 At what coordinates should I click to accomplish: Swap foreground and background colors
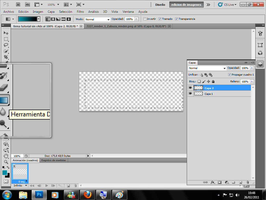point(8,167)
